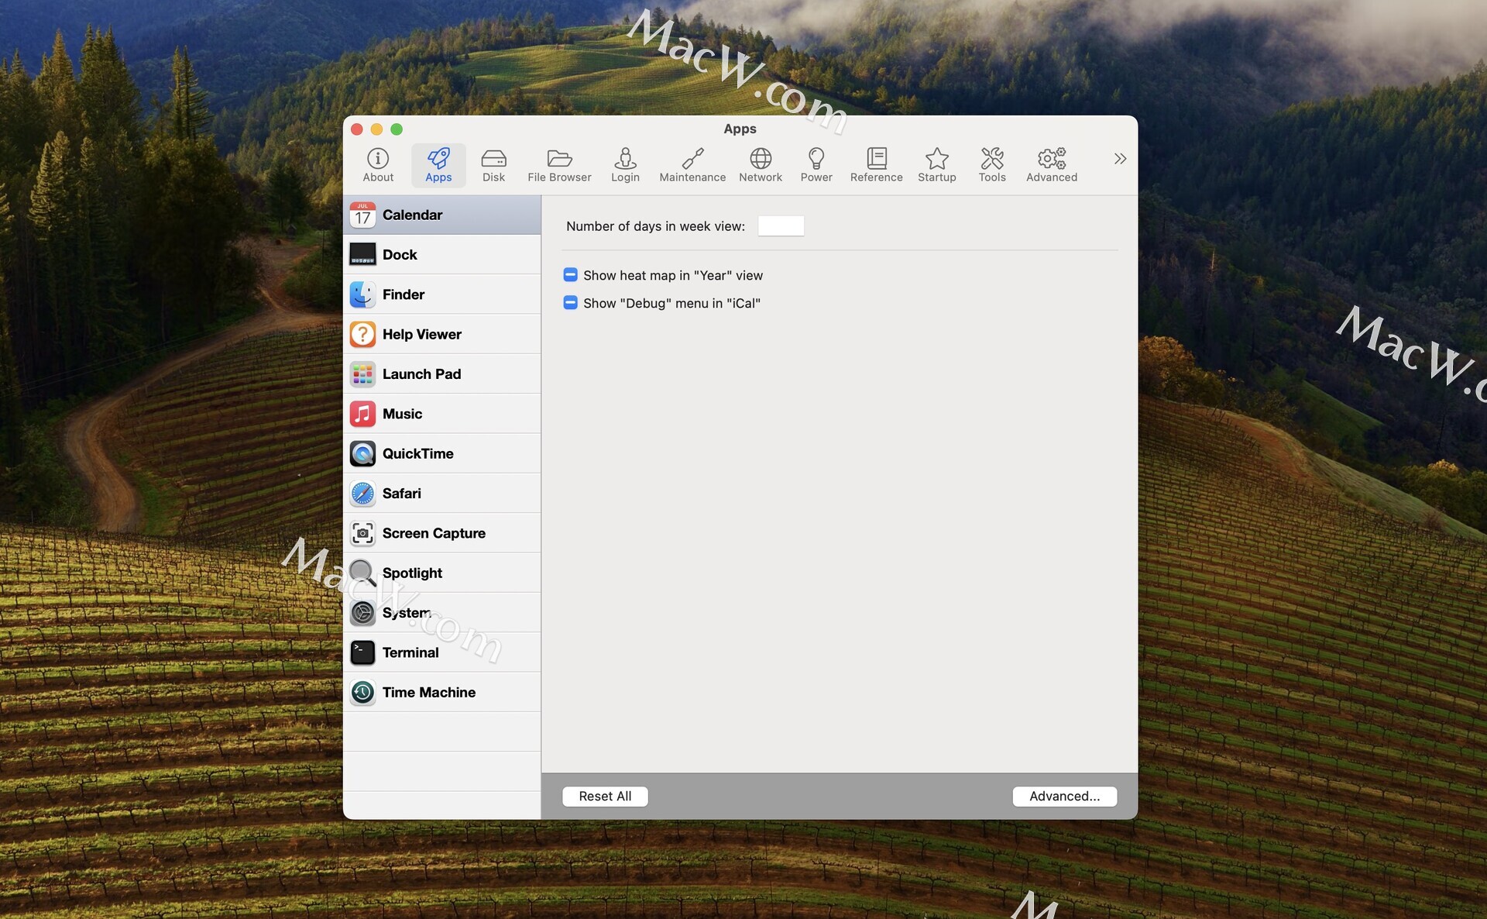
Task: Open the Advanced gears section
Action: click(x=1051, y=165)
